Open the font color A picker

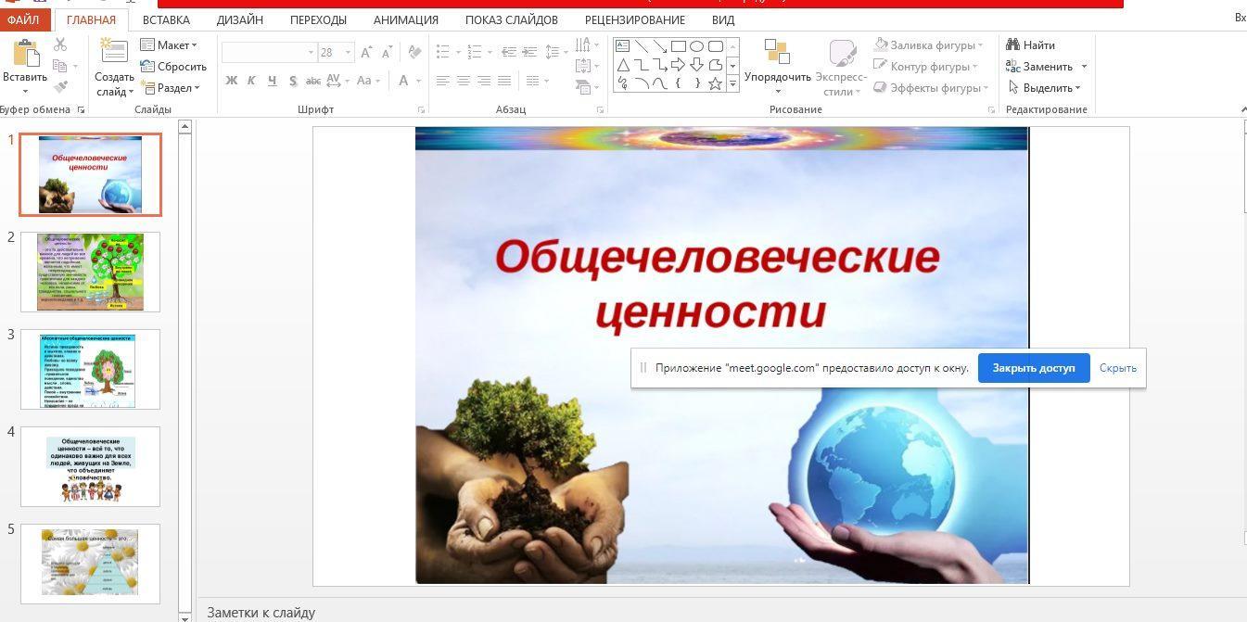(x=404, y=81)
